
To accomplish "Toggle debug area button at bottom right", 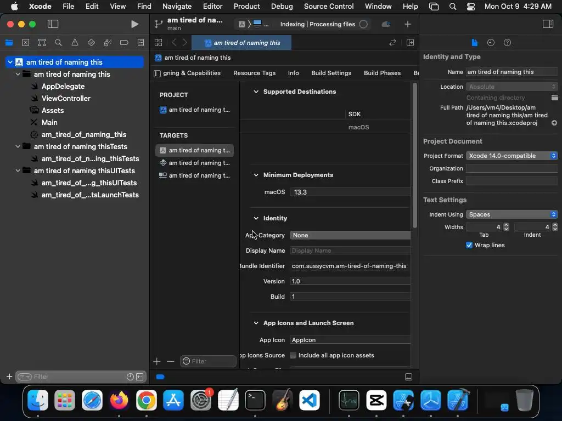I will tap(408, 377).
